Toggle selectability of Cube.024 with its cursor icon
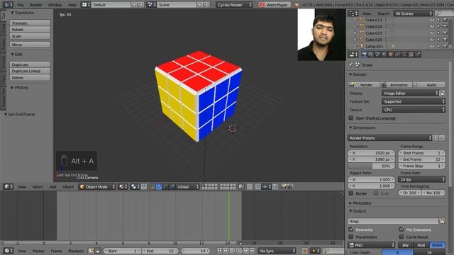 point(438,26)
